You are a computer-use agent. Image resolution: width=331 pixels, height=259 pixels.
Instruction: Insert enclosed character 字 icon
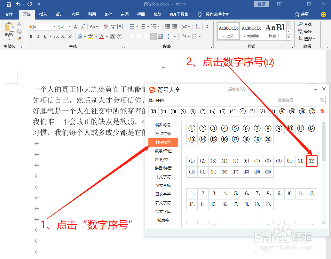(x=120, y=36)
